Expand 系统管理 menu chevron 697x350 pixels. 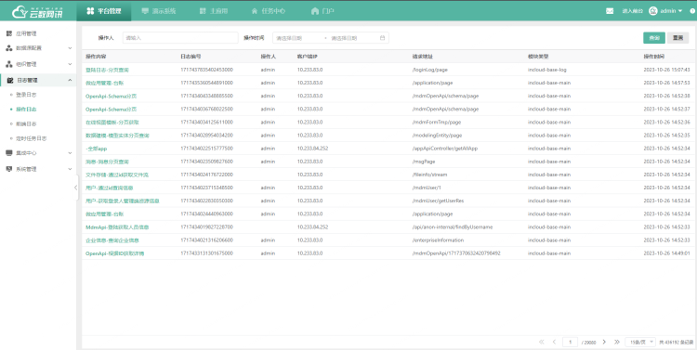70,169
